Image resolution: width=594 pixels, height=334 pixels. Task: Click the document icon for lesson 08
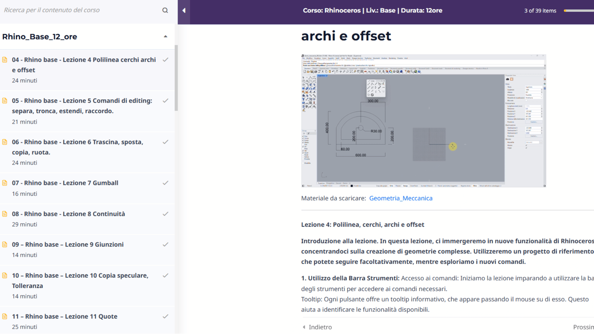(x=5, y=214)
